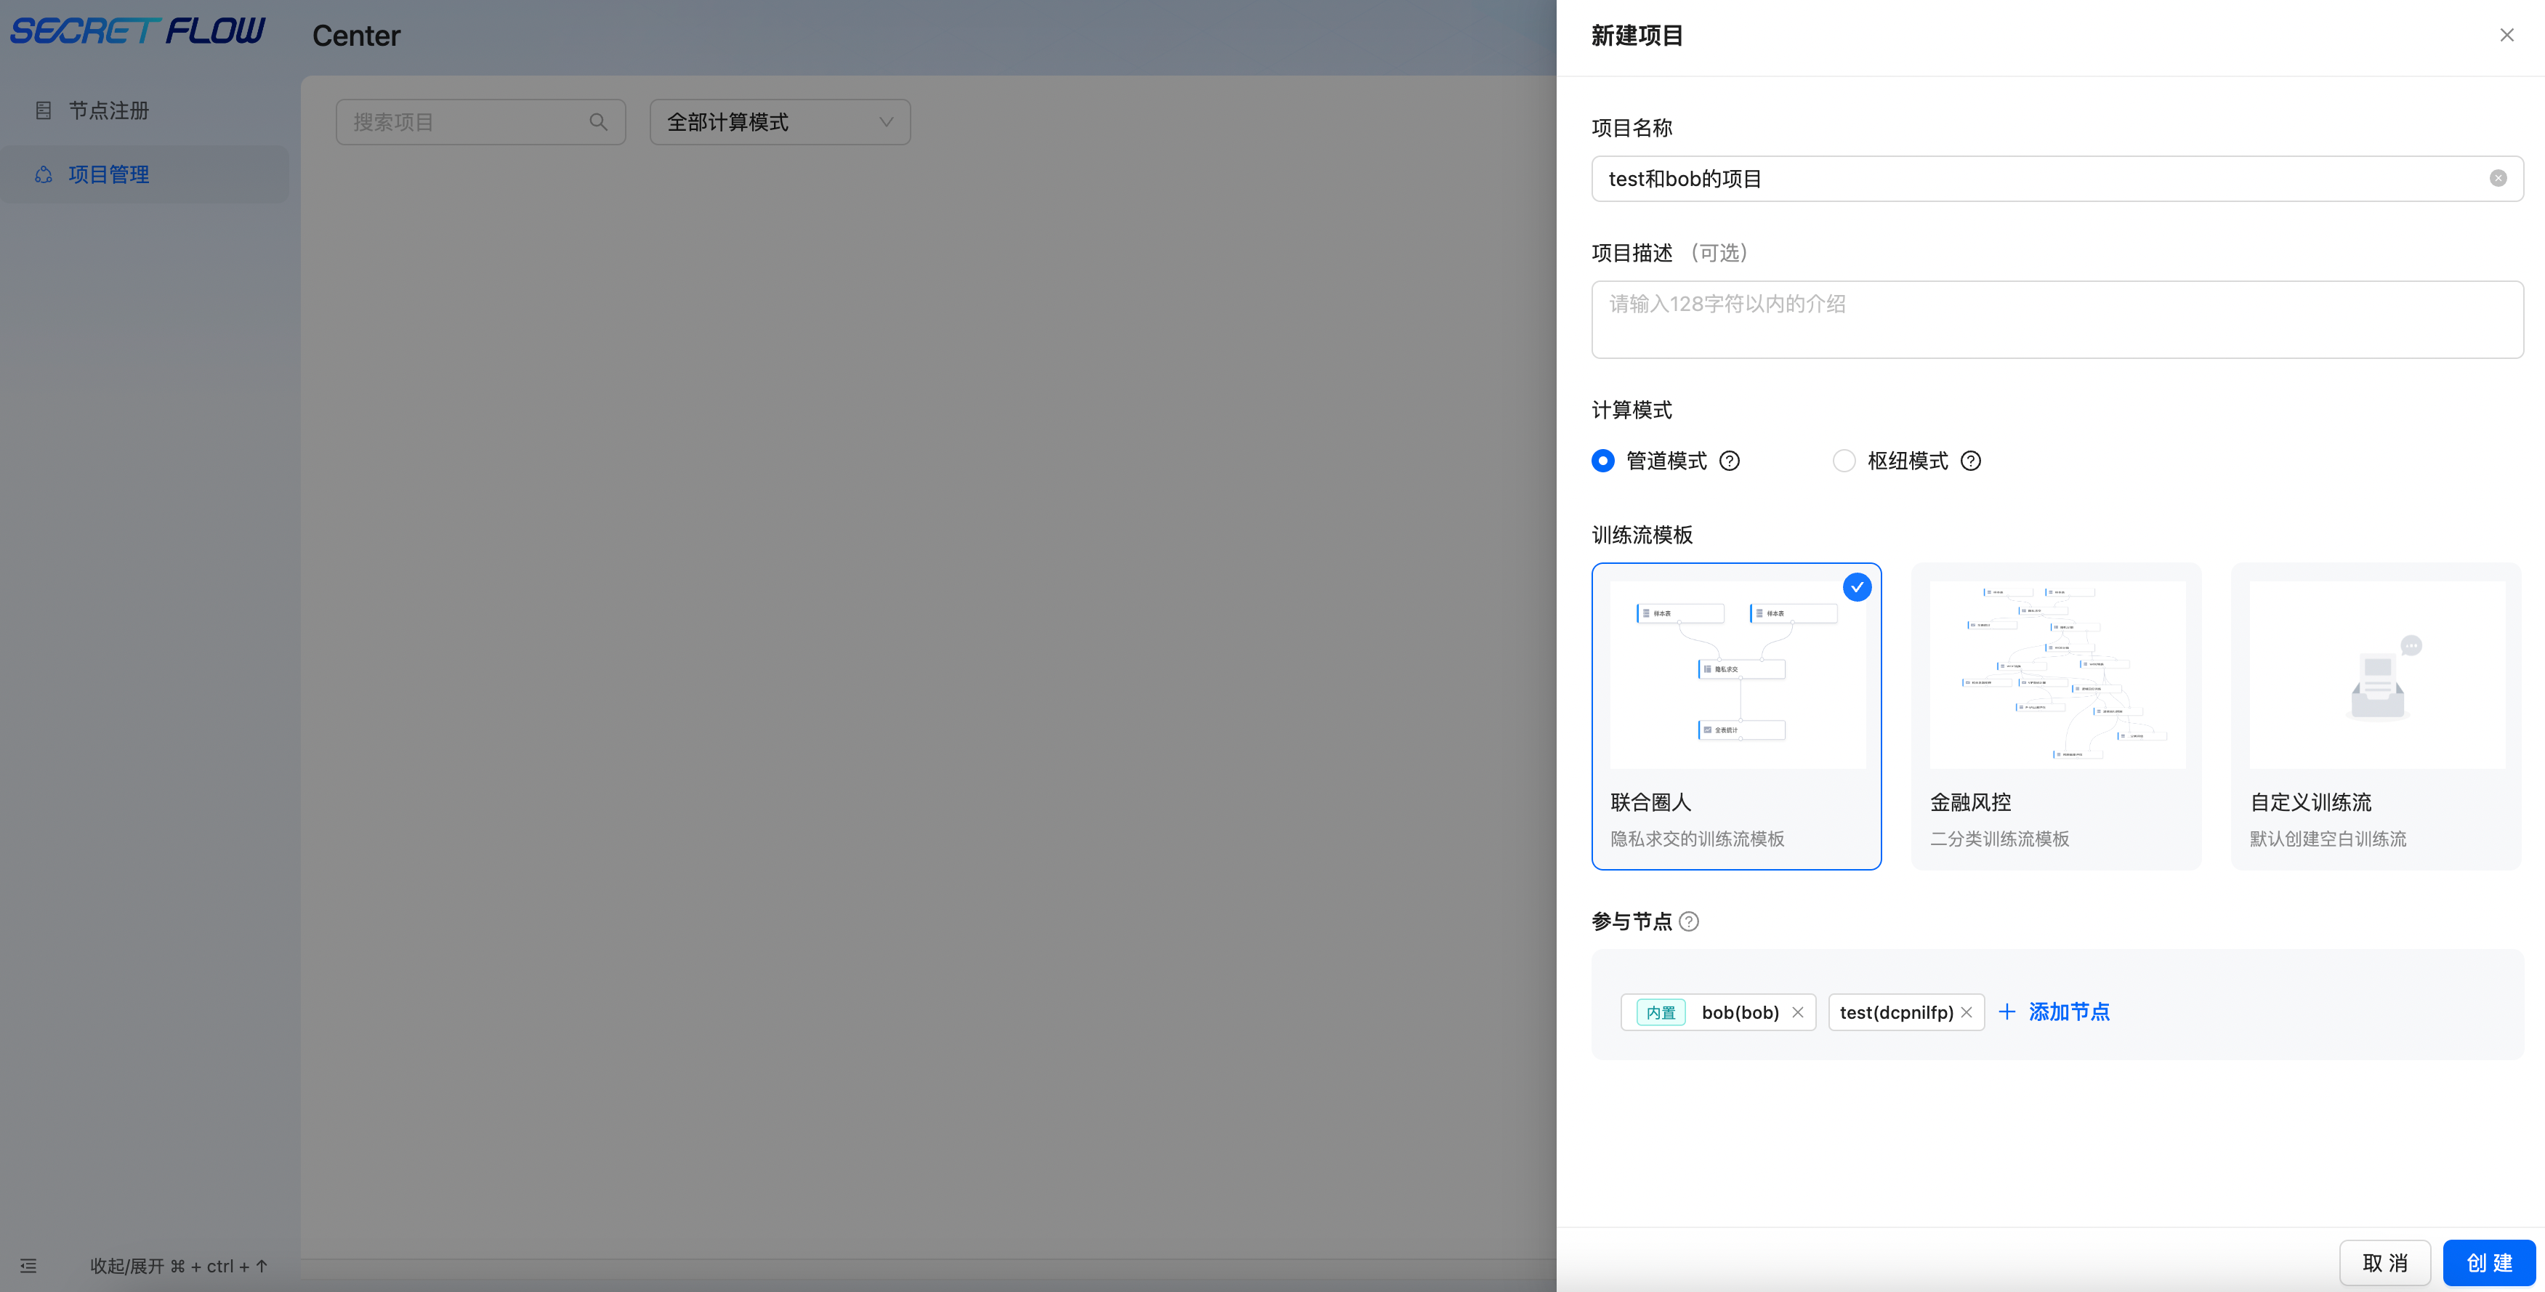This screenshot has height=1292, width=2545.
Task: Click the search magnifier icon
Action: (x=597, y=123)
